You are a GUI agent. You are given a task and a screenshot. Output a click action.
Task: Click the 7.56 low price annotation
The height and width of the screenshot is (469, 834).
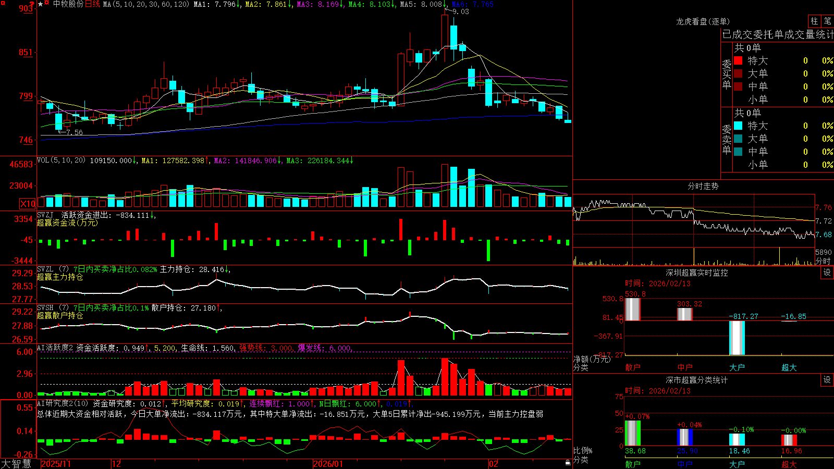coord(74,132)
